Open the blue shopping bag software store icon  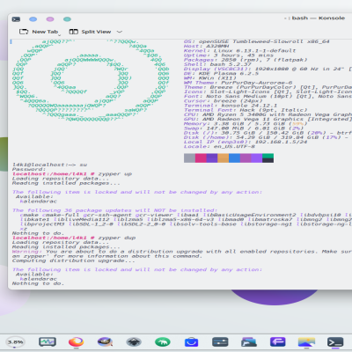[191, 341]
